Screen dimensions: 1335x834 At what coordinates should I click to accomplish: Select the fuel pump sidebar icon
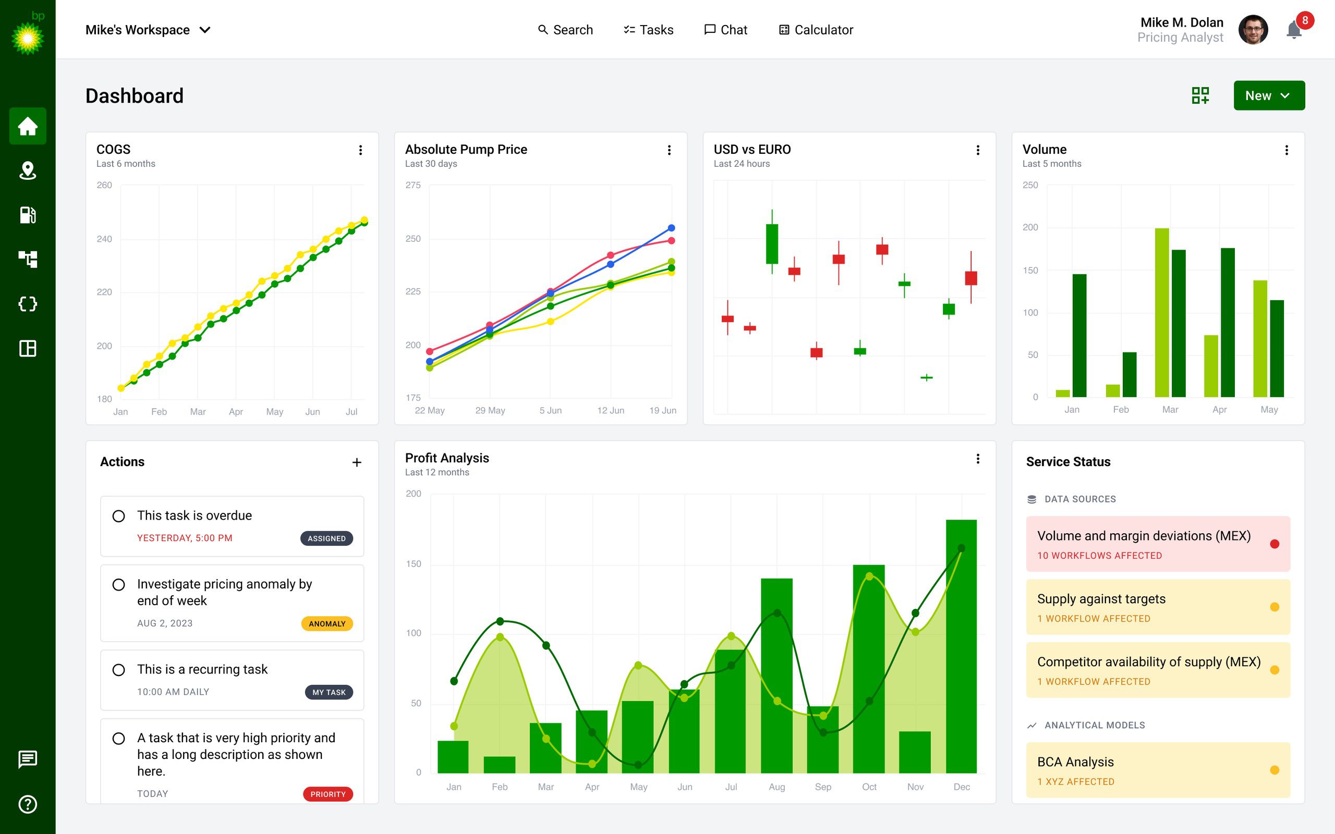coord(28,215)
